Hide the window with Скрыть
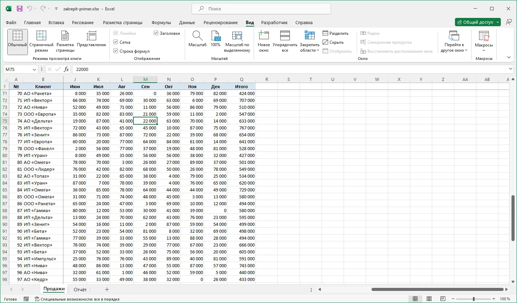Image resolution: width=517 pixels, height=303 pixels. [x=333, y=42]
